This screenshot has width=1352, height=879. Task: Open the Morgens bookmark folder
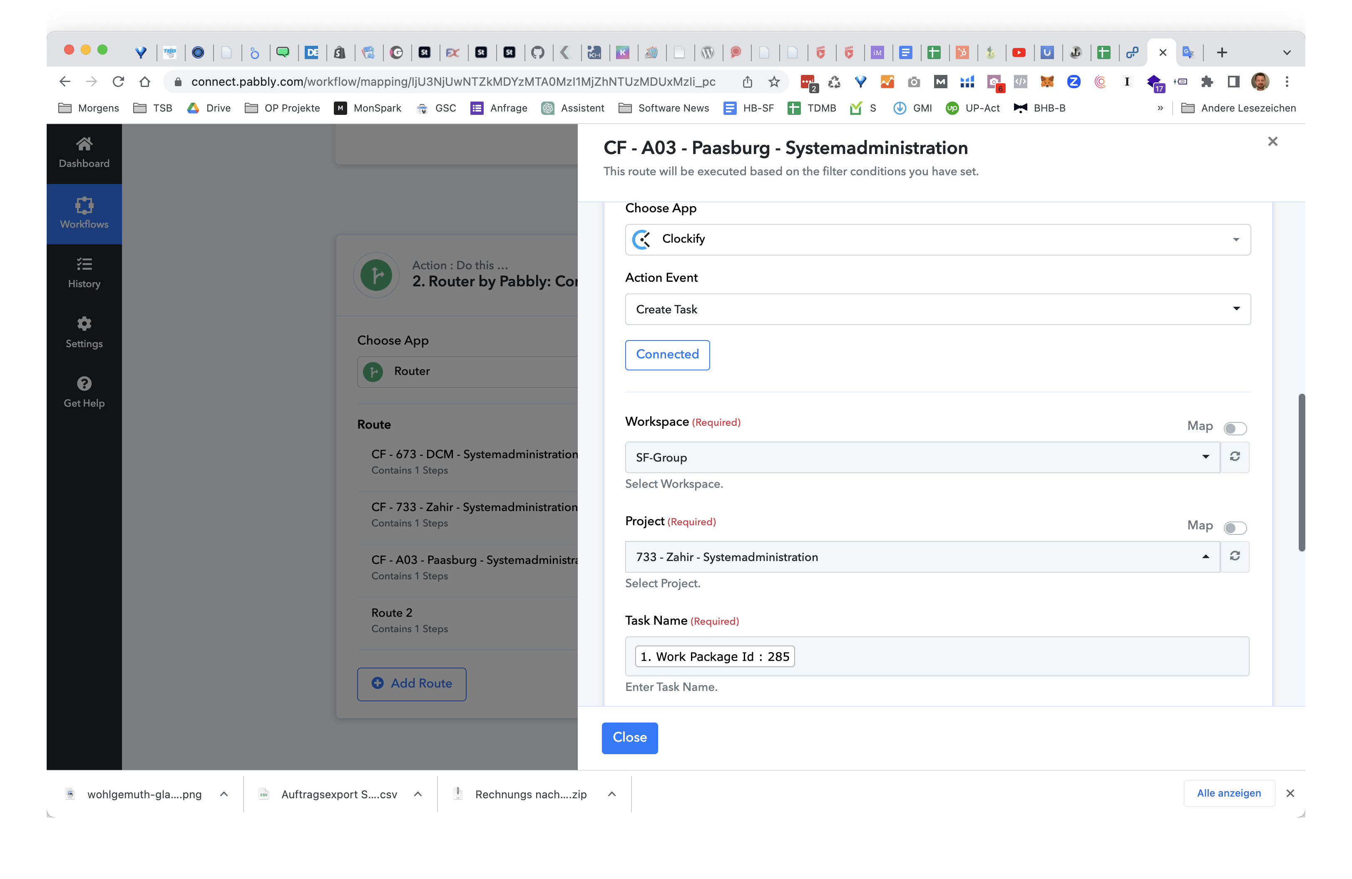89,108
